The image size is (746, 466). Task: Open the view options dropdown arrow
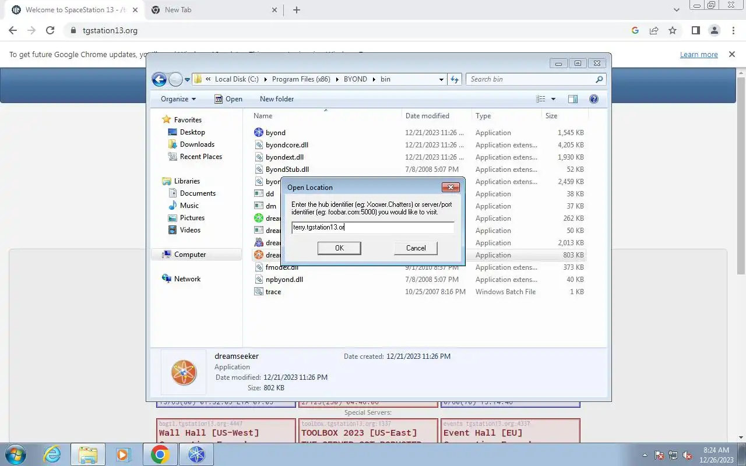553,99
